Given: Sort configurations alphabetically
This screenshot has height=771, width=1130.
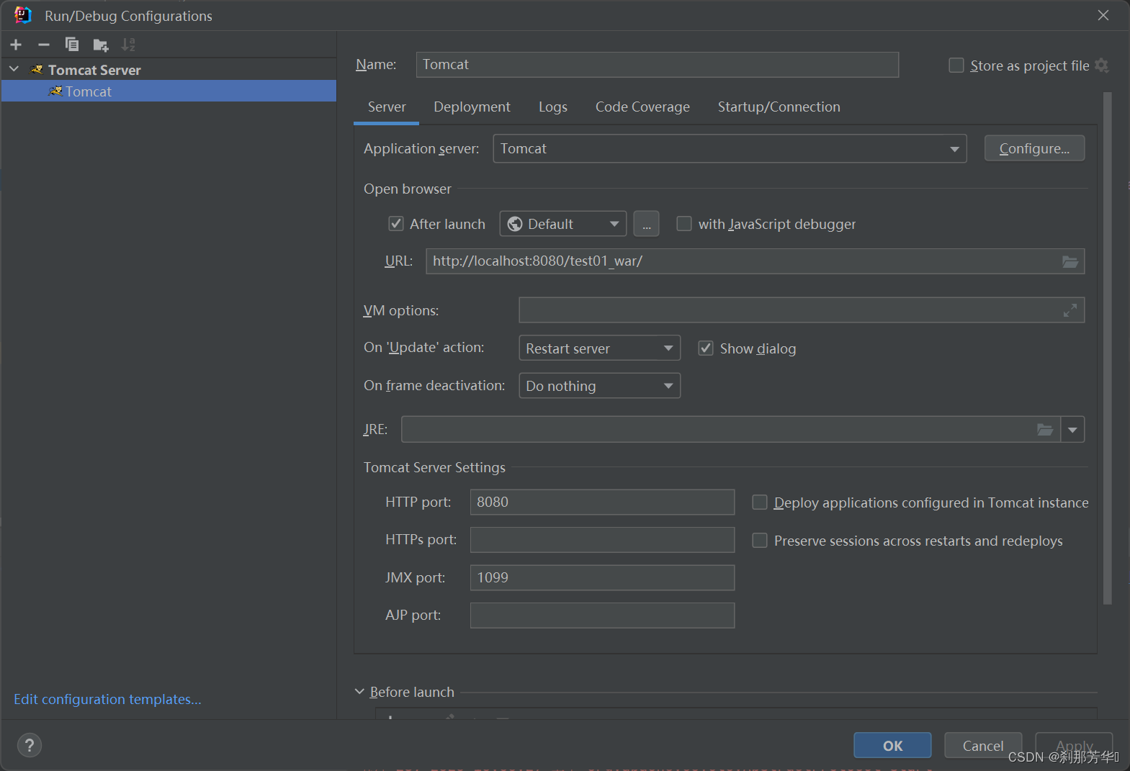Looking at the screenshot, I should tap(128, 45).
